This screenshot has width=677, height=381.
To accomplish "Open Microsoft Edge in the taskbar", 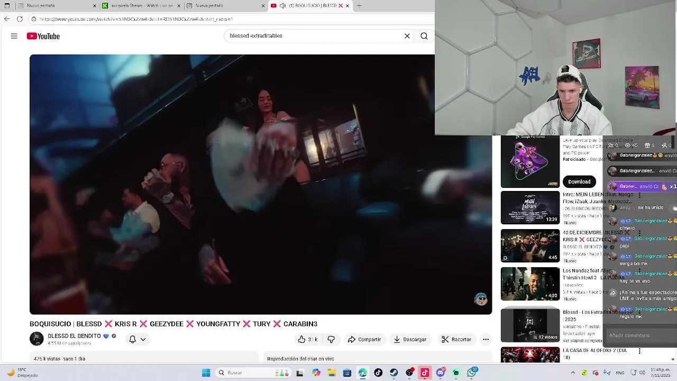I will pos(363,373).
